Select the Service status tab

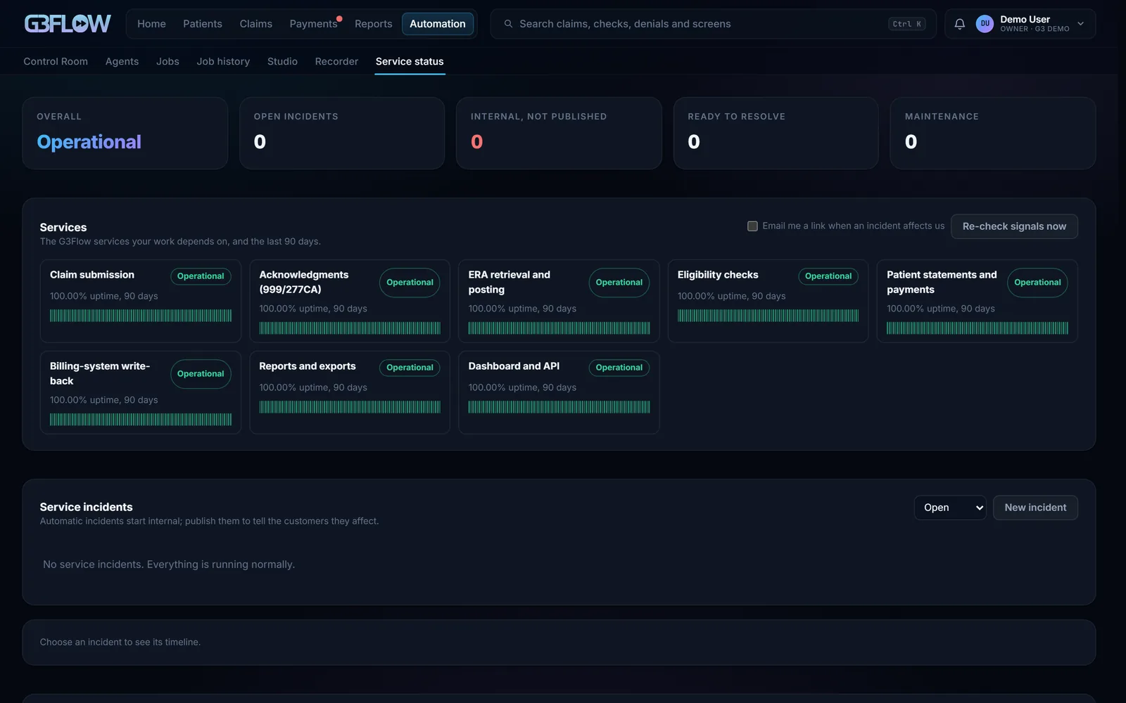[410, 61]
